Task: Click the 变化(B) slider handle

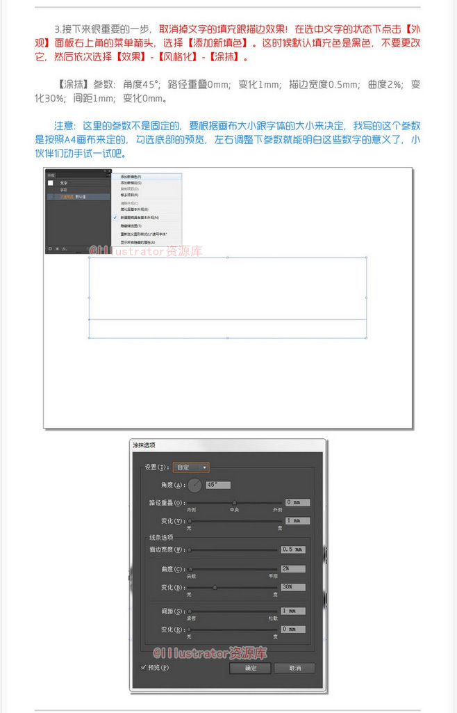Action: (x=215, y=588)
